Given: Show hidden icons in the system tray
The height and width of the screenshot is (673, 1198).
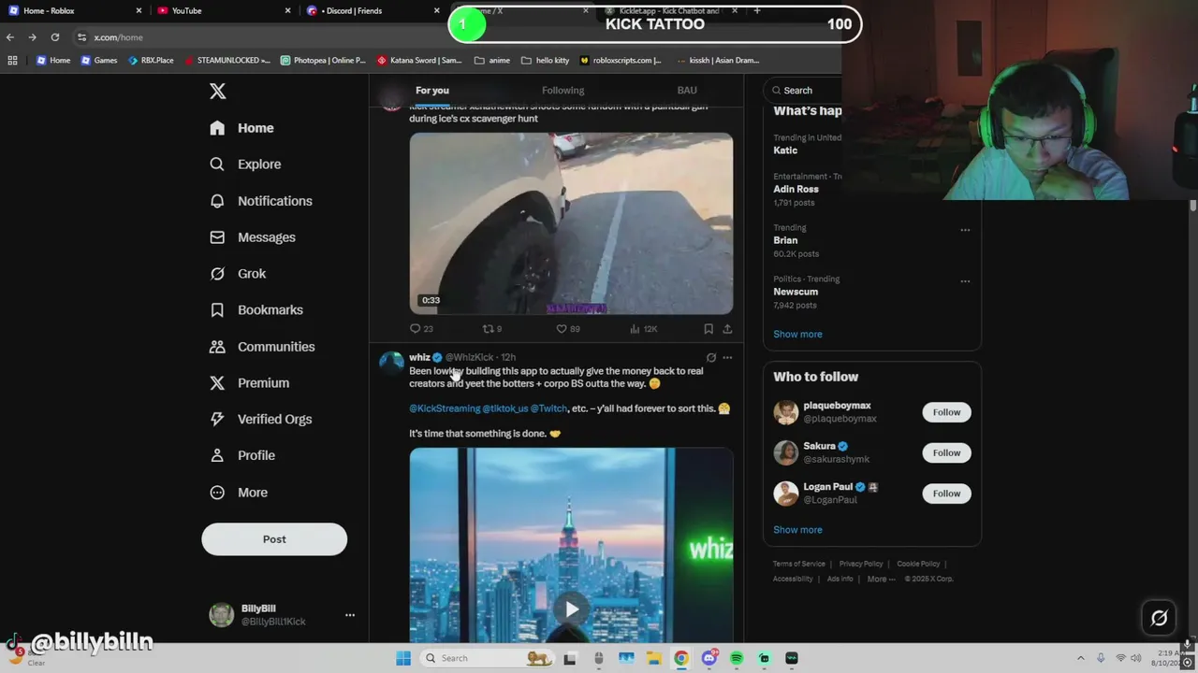Looking at the screenshot, I should point(1081,658).
